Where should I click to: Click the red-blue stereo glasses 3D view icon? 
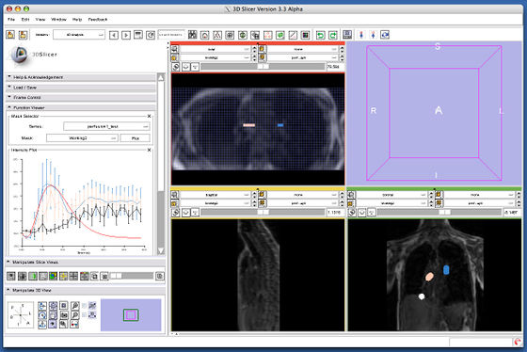[74, 325]
